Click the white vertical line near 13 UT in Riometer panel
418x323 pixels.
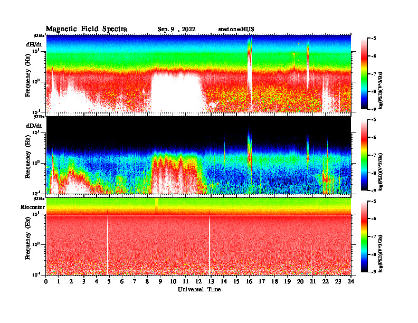tap(210, 245)
